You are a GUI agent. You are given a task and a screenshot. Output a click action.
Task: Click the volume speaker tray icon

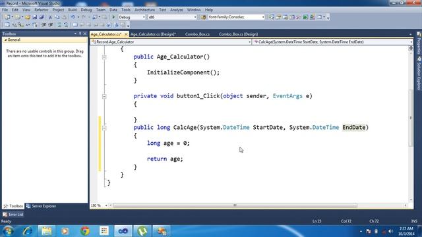pyautogui.click(x=390, y=231)
